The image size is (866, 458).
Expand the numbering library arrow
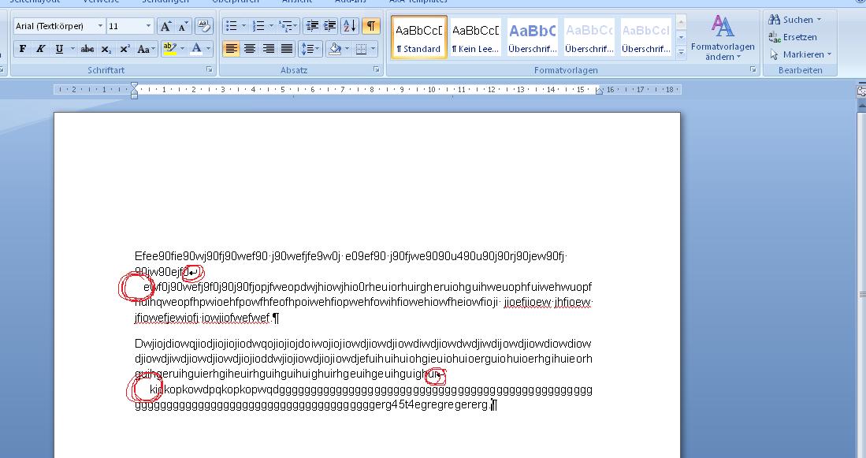270,26
